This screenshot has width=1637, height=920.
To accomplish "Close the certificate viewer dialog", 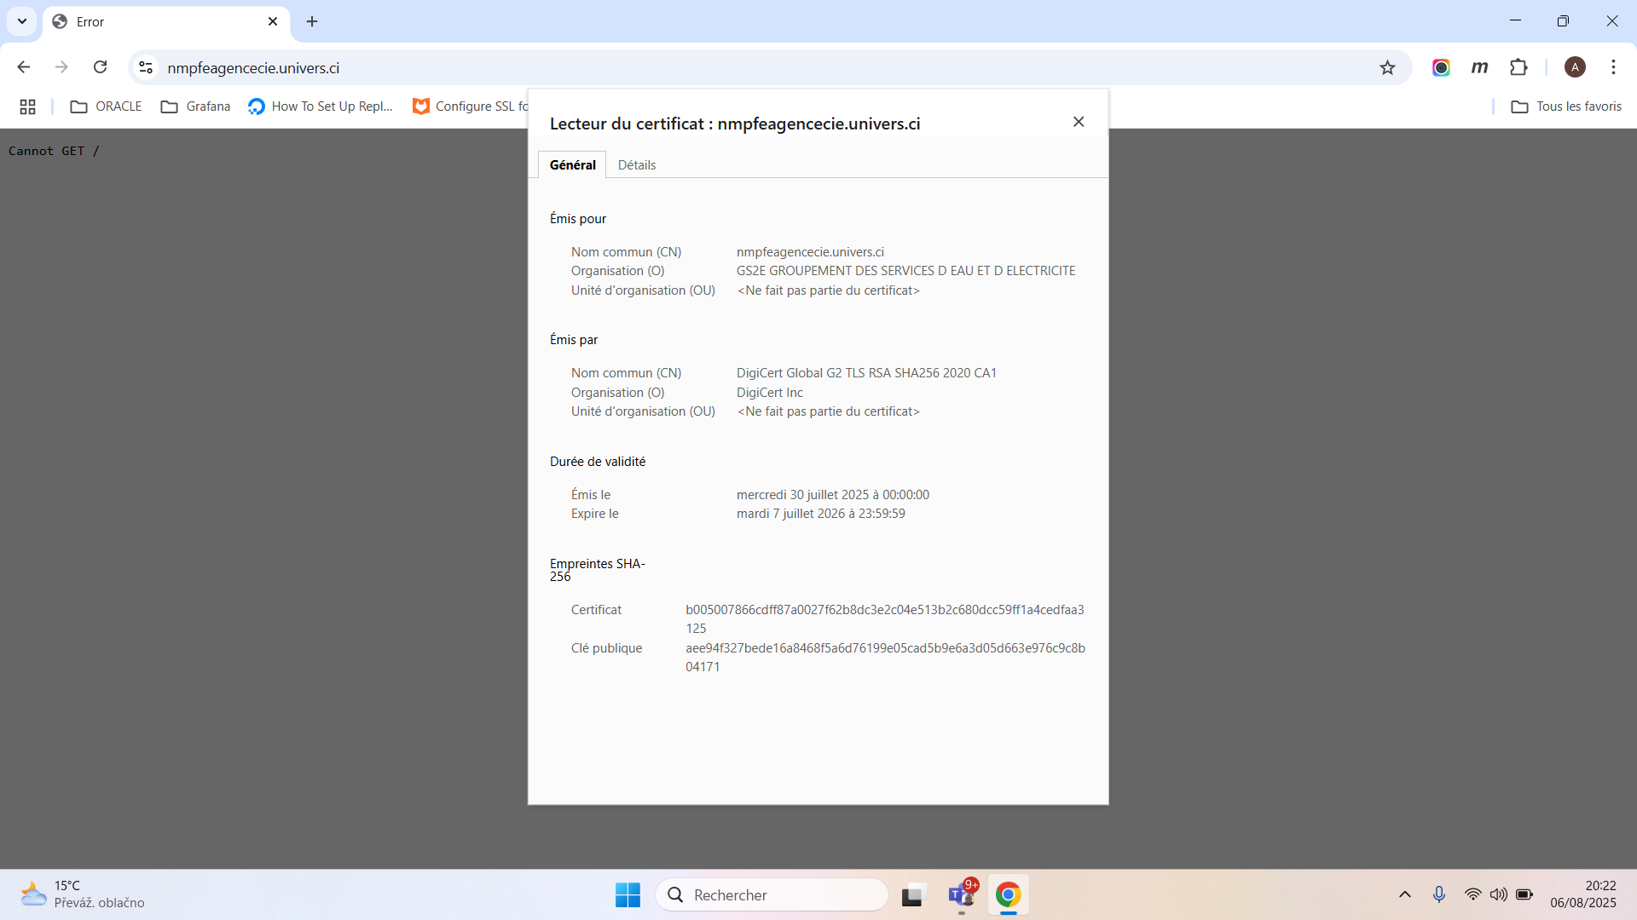I will tap(1079, 122).
